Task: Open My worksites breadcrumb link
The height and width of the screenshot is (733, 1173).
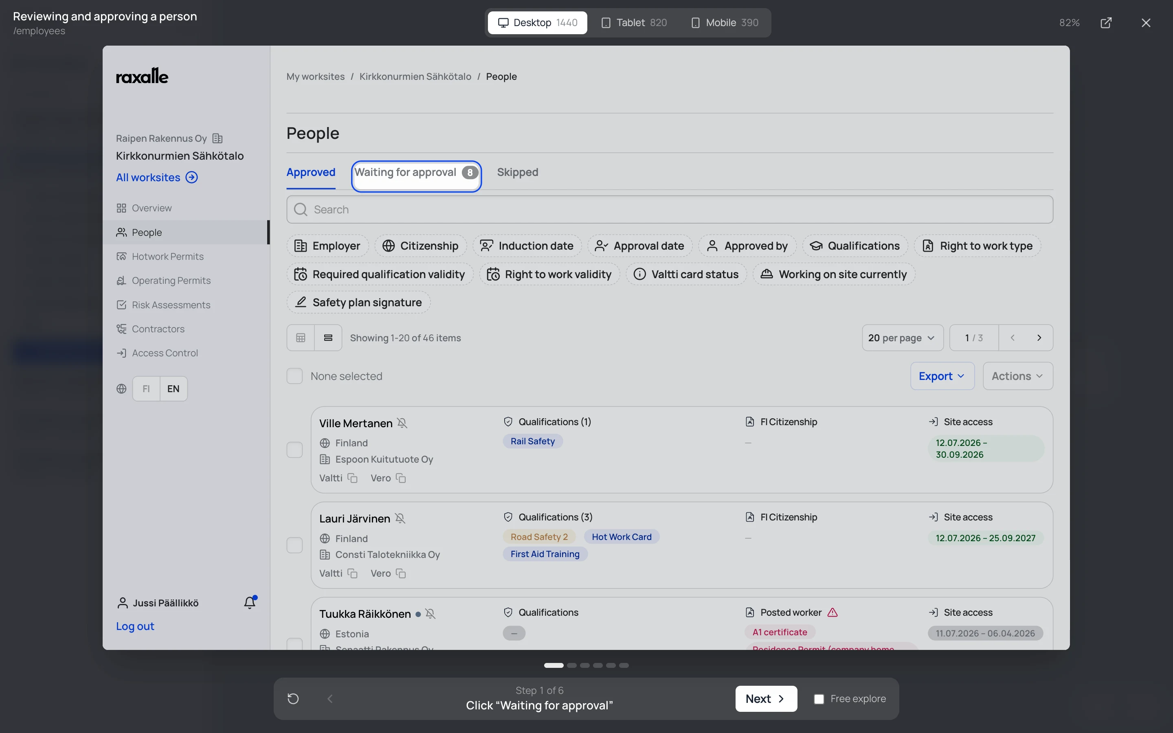Action: point(316,77)
